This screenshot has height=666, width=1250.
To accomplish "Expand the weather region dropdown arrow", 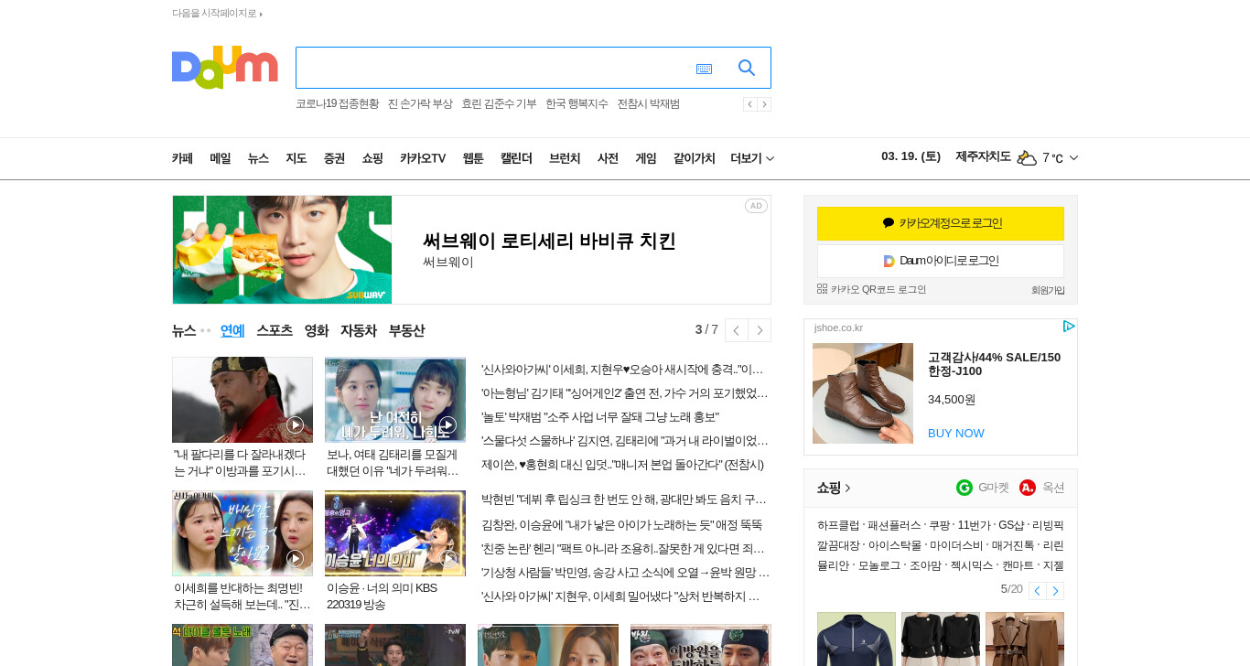I will pos(1073,158).
